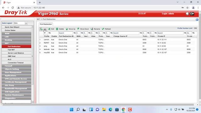
Task: Expand the Firewall menu section
Action: 16,66
